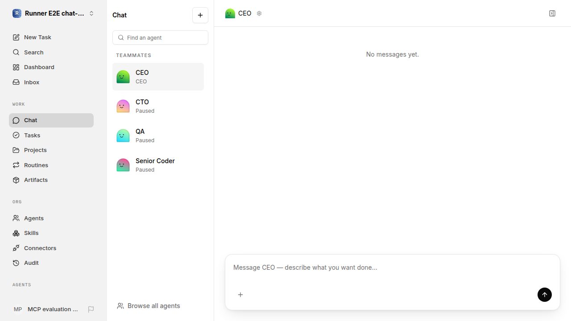571x321 pixels.
Task: Select the CTO teammate chat
Action: click(158, 106)
